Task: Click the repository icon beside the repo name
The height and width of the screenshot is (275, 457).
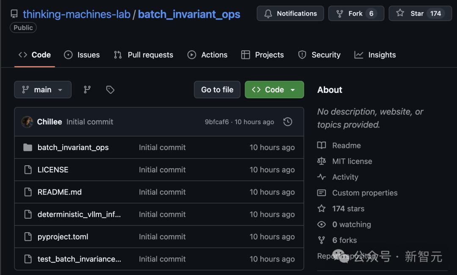Action: [x=14, y=14]
